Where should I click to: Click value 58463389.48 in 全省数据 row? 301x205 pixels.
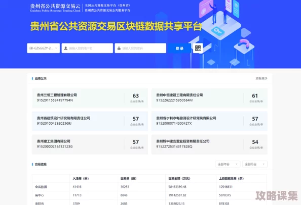click(x=177, y=187)
